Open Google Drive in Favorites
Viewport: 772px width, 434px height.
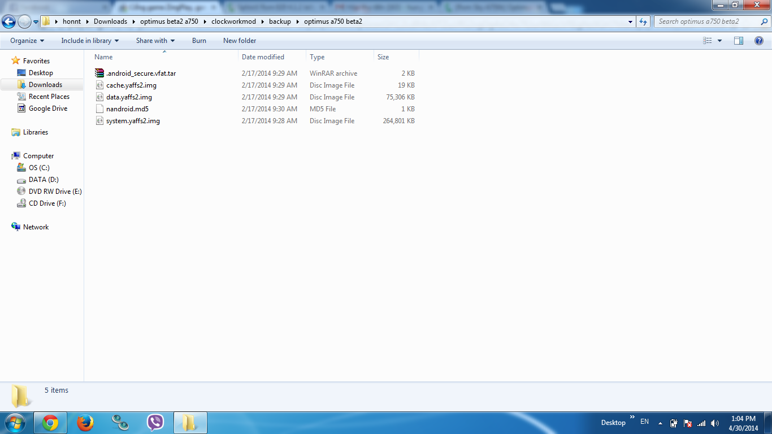[47, 108]
